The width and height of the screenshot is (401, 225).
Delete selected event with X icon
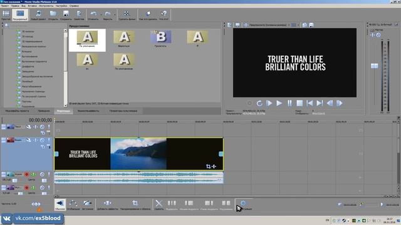pyautogui.click(x=159, y=204)
